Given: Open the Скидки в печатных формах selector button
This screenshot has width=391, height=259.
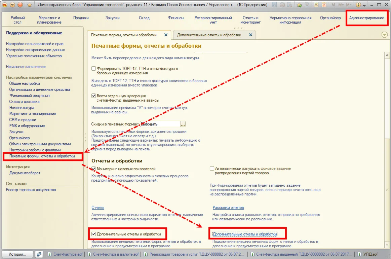Looking at the screenshot, I should pos(183,124).
